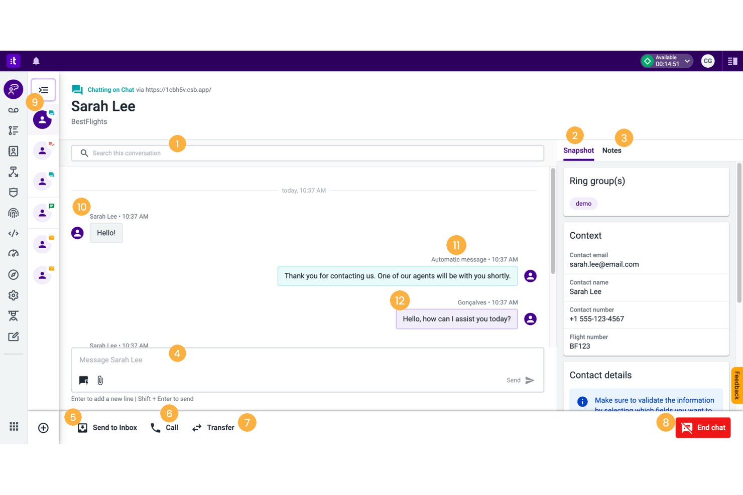The image size is (743, 495).
Task: Click the automatic Thank you message bubble
Action: point(398,276)
